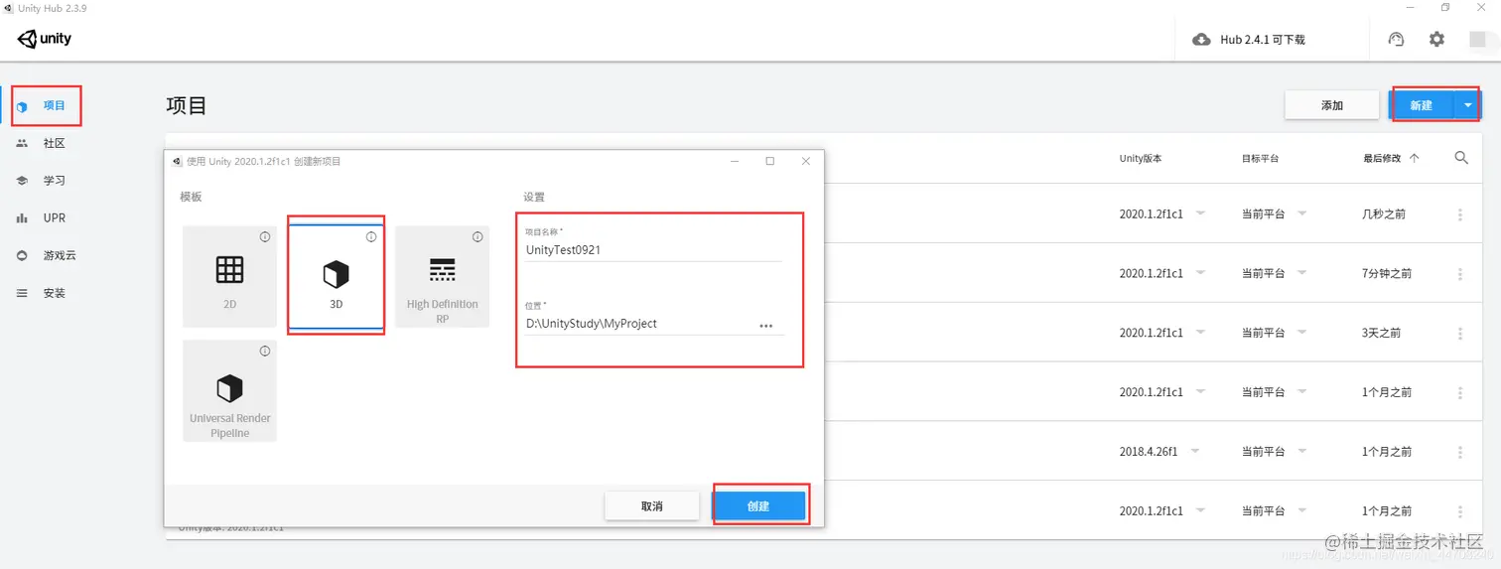Show info for the 3D template

(x=371, y=237)
